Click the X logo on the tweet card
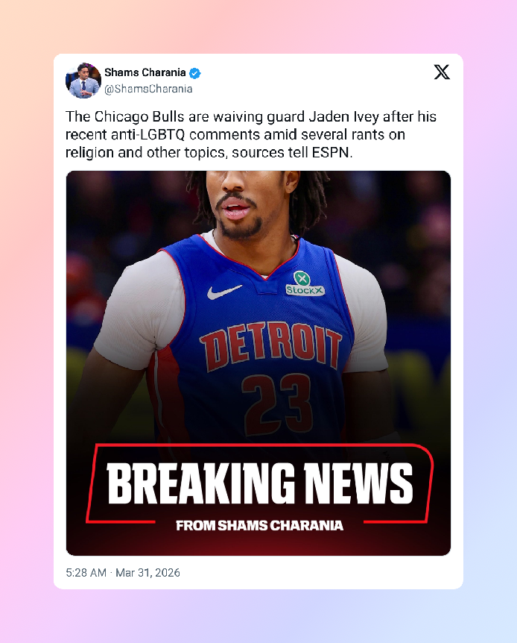517x643 pixels. (442, 72)
